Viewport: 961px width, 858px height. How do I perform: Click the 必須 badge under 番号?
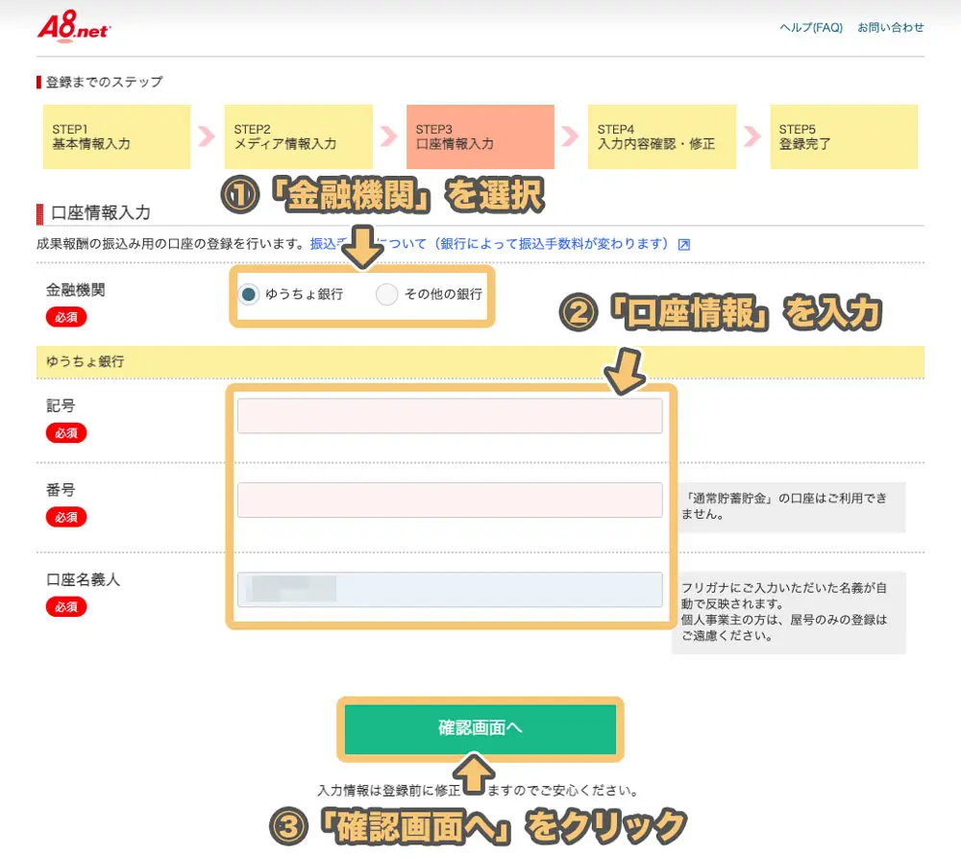coord(66,517)
